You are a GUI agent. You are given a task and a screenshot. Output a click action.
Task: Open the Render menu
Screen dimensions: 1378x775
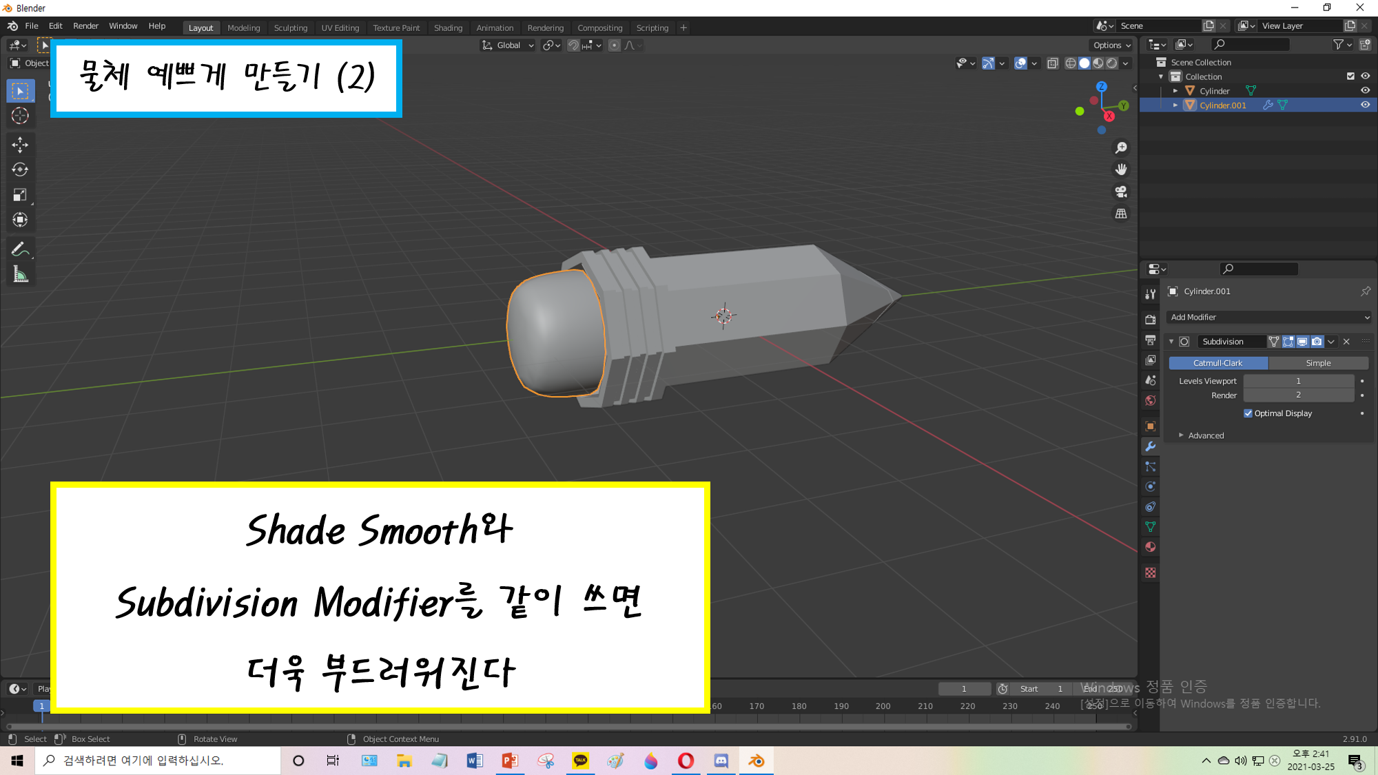(85, 26)
